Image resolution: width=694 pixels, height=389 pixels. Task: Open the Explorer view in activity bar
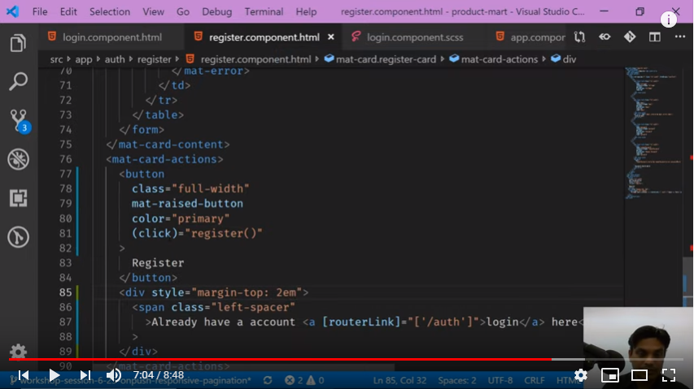[x=18, y=42]
